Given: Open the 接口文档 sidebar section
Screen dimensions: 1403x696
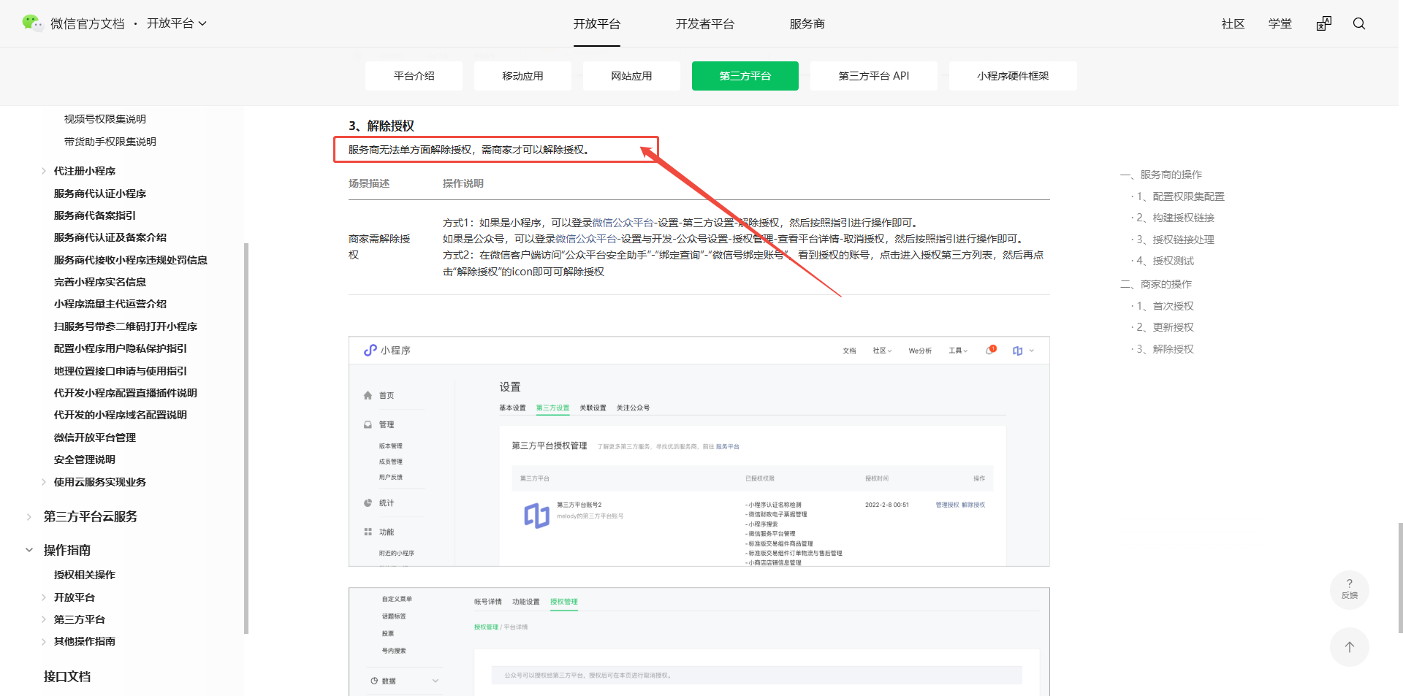Looking at the screenshot, I should [67, 676].
